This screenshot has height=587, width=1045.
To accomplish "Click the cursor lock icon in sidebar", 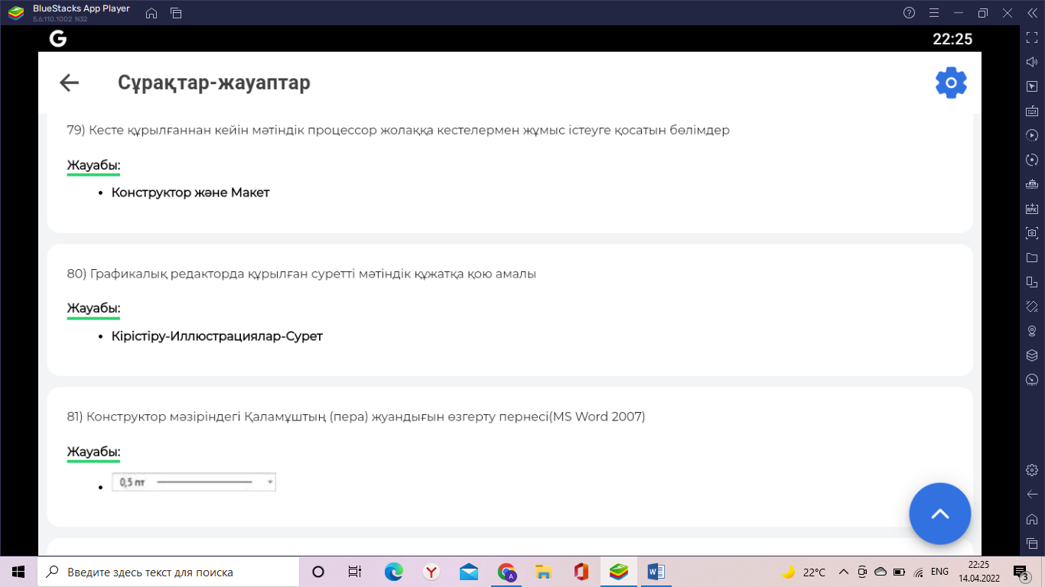I will 1032,86.
